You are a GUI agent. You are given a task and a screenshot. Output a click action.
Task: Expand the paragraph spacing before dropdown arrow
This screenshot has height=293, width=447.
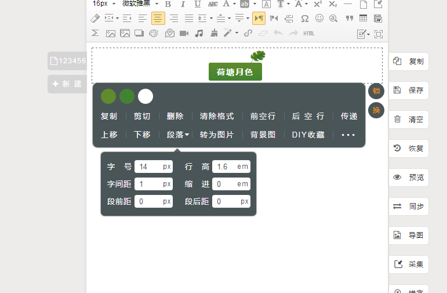tap(229, 19)
